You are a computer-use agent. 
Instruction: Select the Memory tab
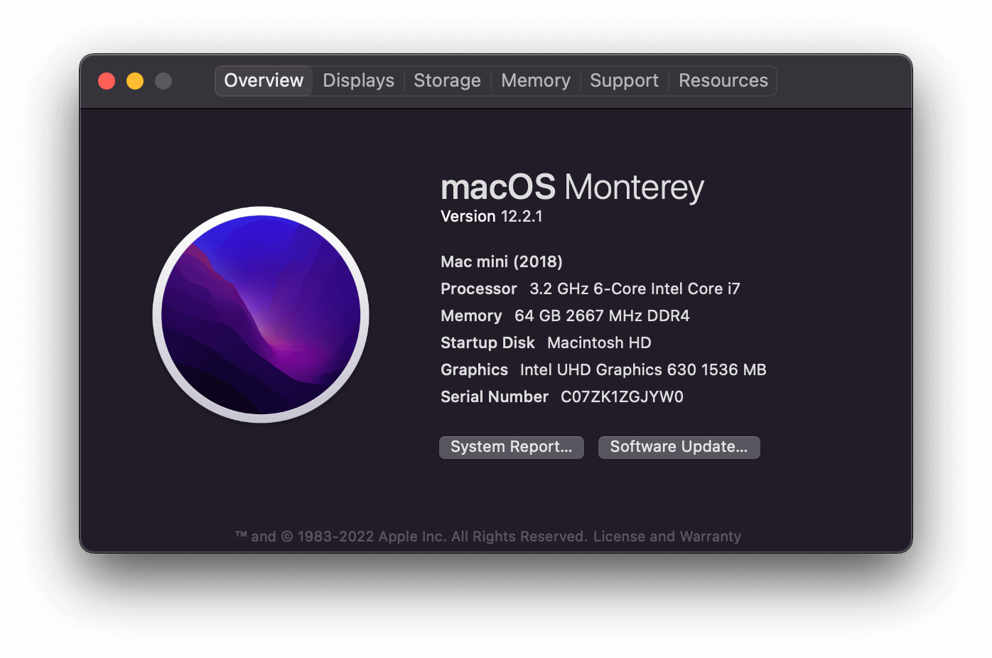536,81
